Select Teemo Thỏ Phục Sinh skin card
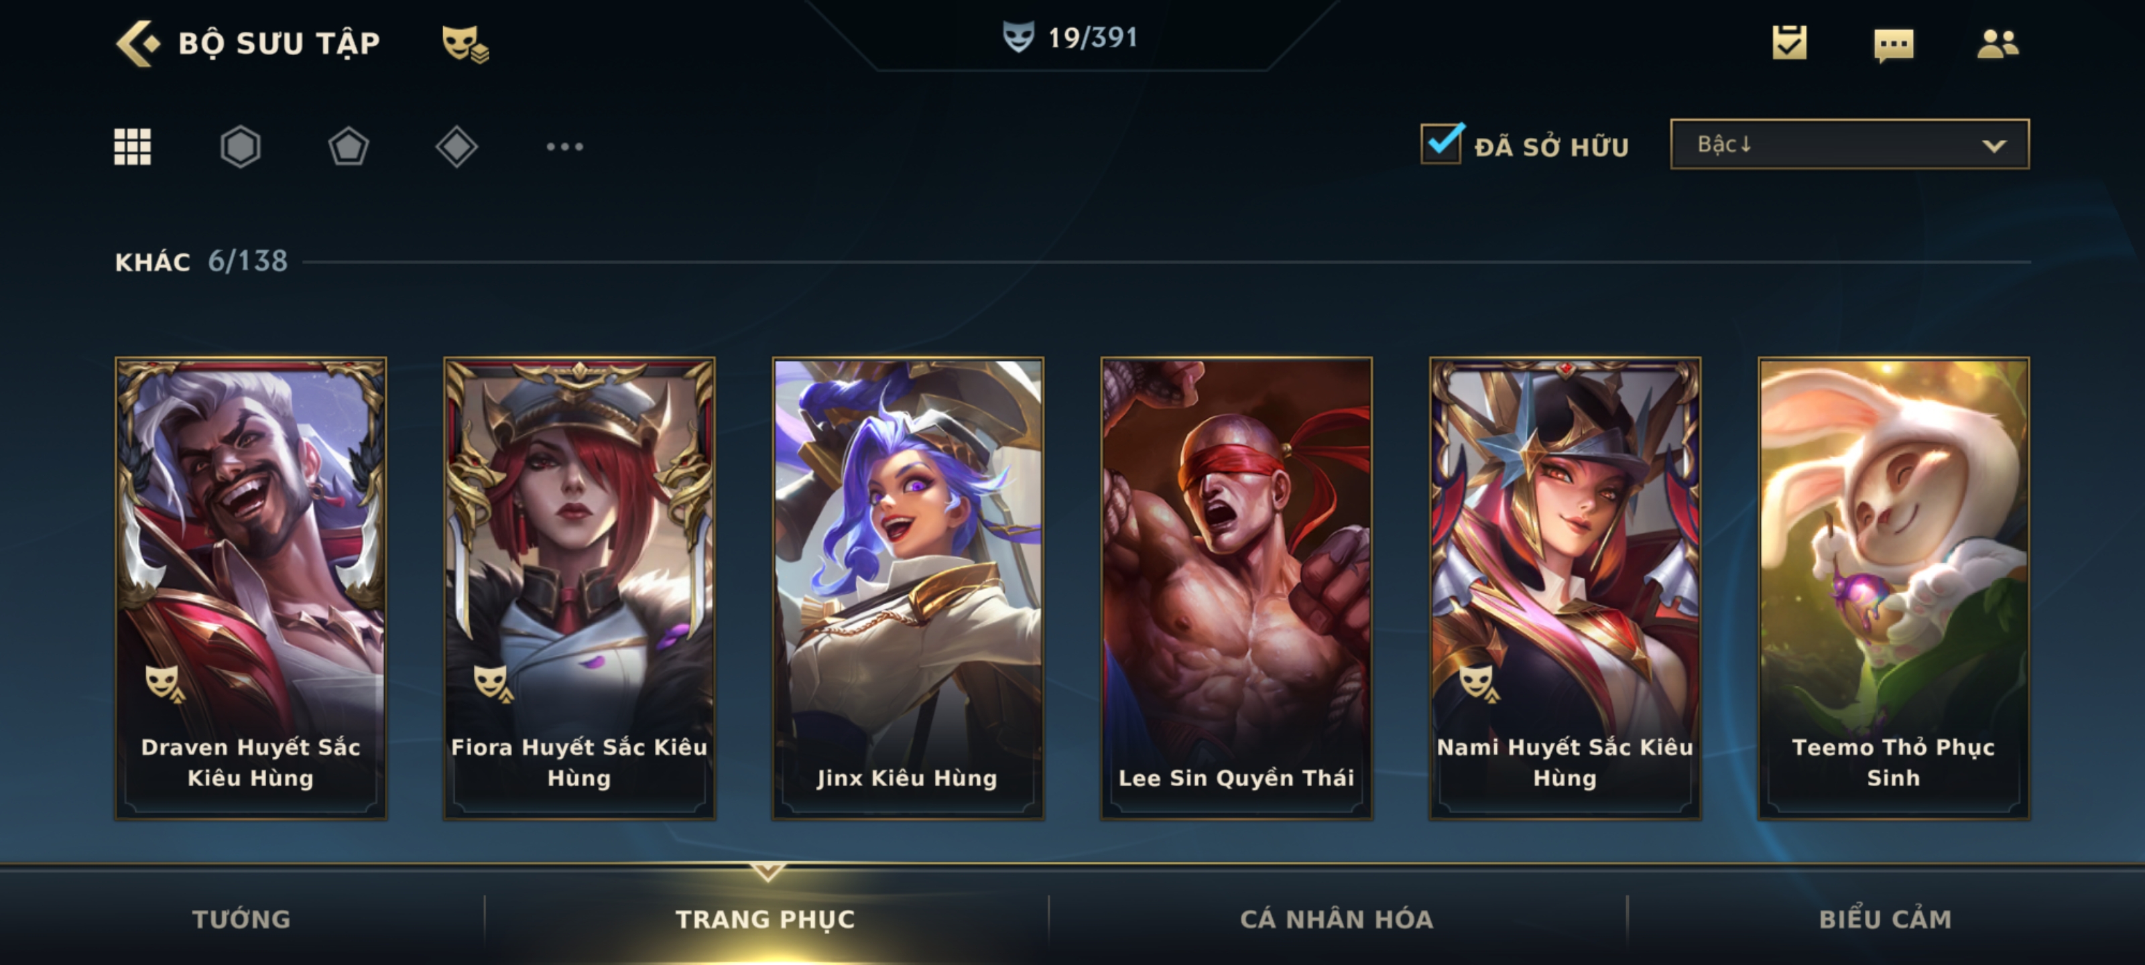This screenshot has width=2145, height=965. coord(1894,588)
